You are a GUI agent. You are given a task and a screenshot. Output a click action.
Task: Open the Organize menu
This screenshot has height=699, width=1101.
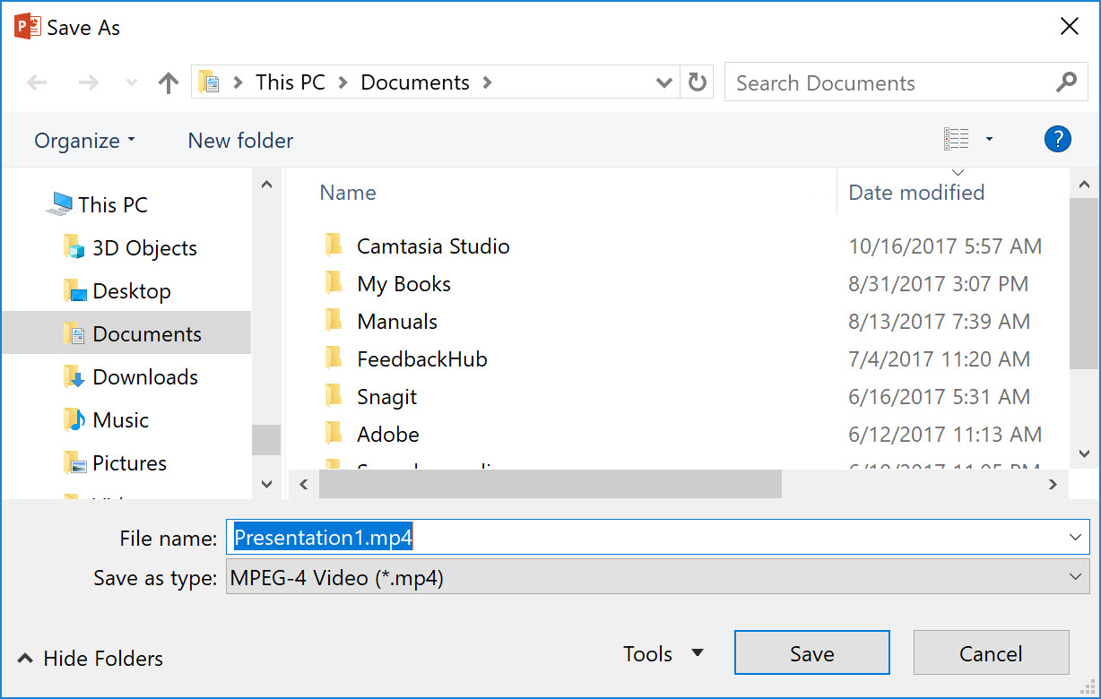(x=84, y=141)
